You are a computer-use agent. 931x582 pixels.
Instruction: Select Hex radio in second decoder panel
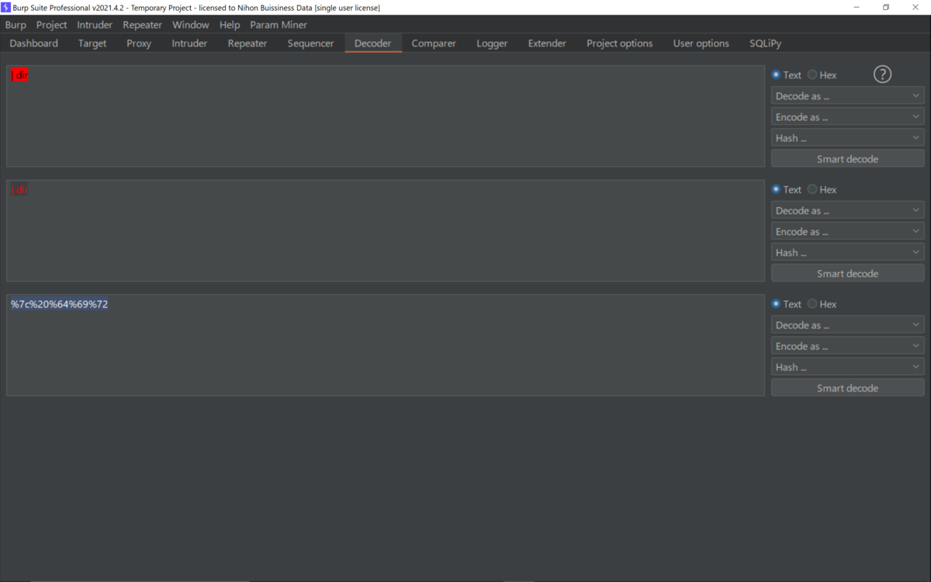[x=812, y=189]
